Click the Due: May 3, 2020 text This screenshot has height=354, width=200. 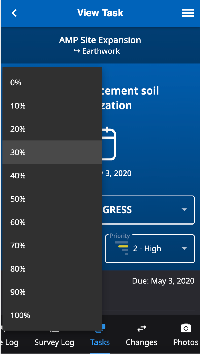click(x=163, y=281)
